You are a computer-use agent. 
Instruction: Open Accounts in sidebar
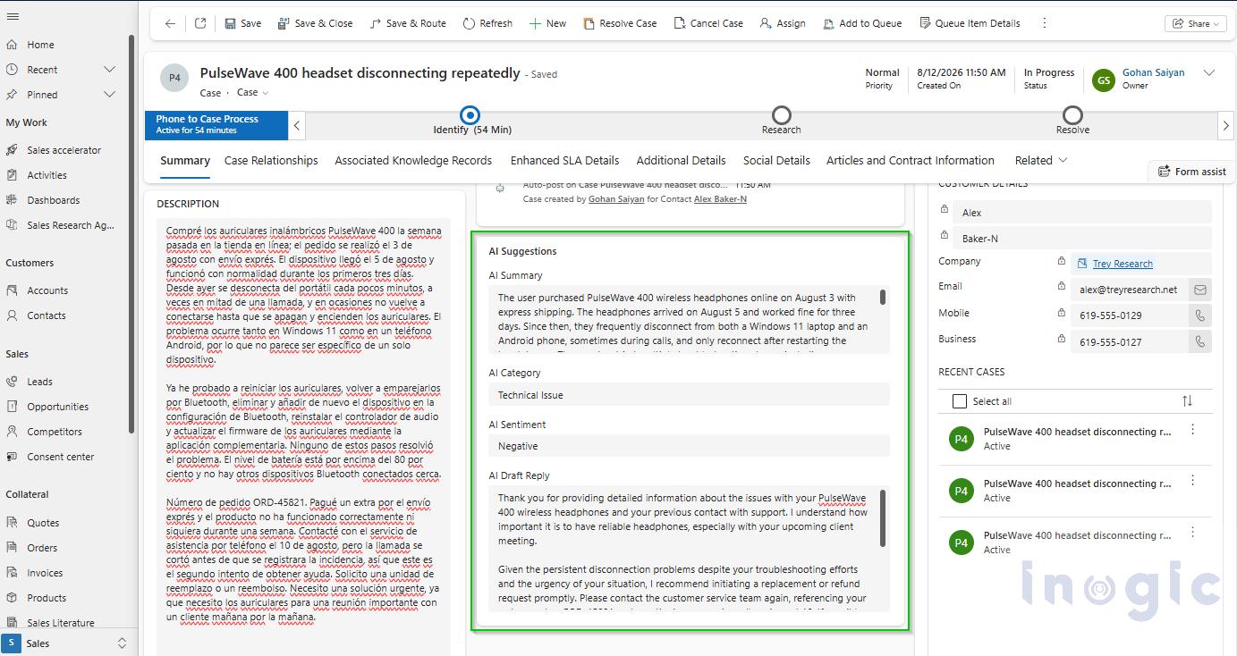coord(47,290)
